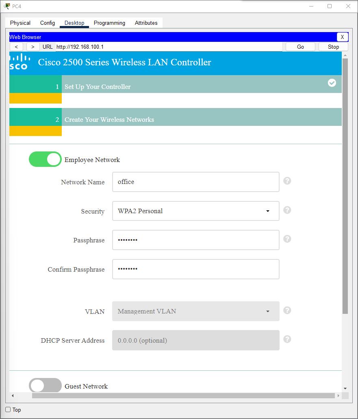This screenshot has height=419, width=358.
Task: Click the Confirm Passphrase input field
Action: click(x=196, y=269)
